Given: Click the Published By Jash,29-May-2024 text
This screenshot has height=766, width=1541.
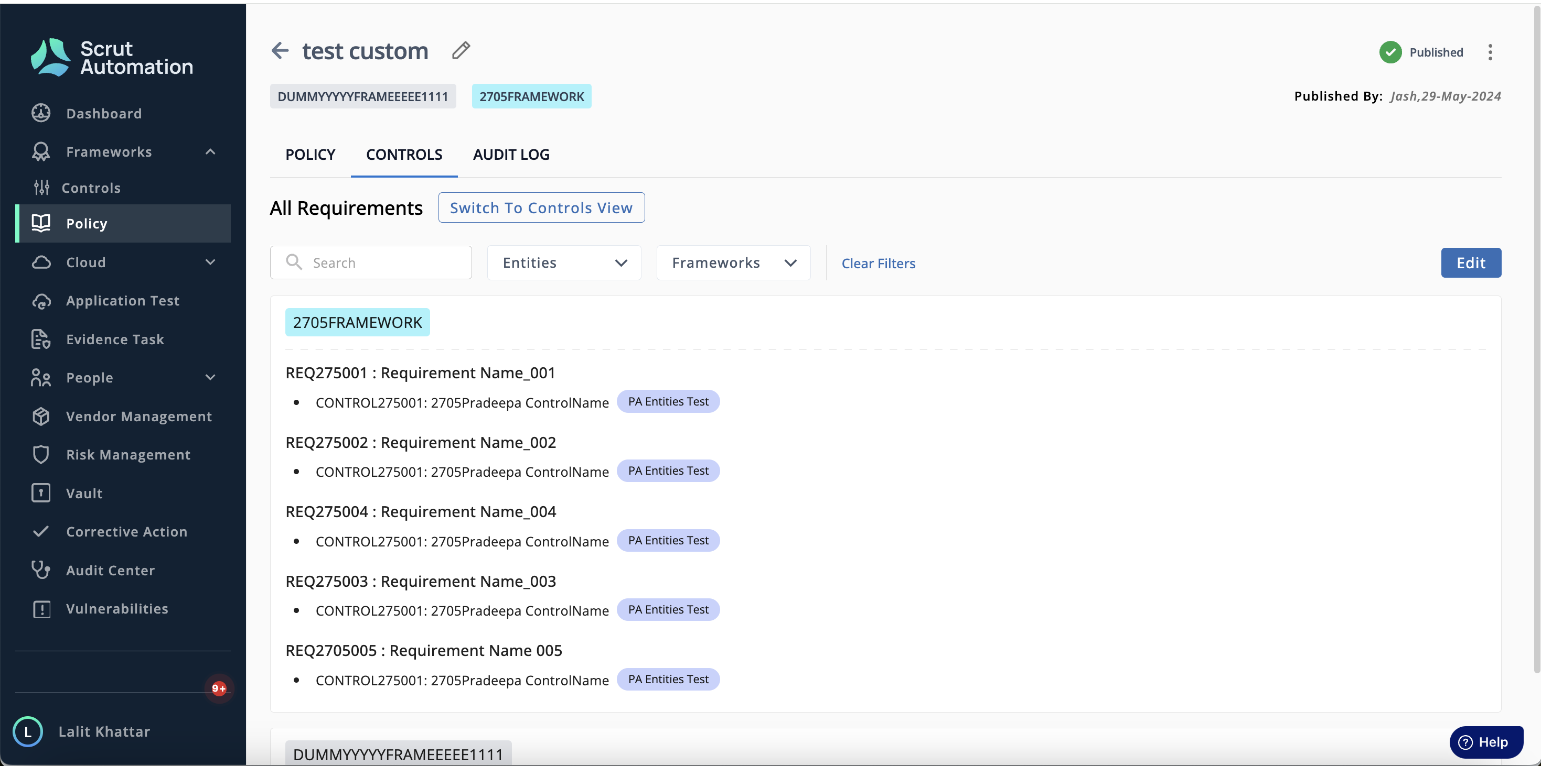Looking at the screenshot, I should [x=1397, y=96].
